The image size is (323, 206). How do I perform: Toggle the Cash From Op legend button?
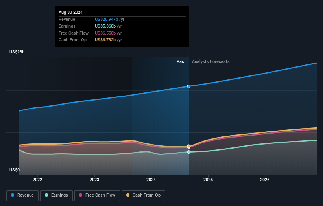coord(143,195)
